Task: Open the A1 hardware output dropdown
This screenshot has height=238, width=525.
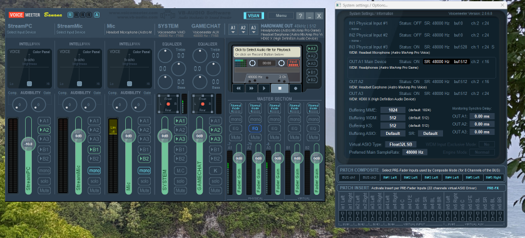Action: point(233,29)
